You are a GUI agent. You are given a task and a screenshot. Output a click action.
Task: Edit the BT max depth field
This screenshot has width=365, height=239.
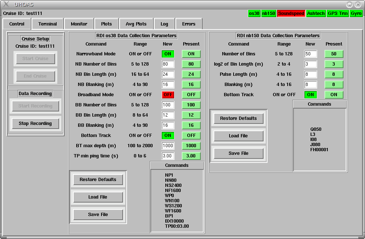pos(168,146)
